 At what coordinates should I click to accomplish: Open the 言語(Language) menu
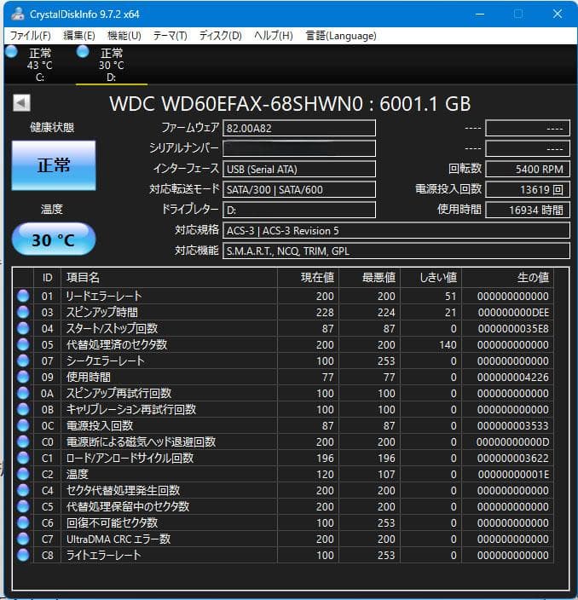point(341,36)
